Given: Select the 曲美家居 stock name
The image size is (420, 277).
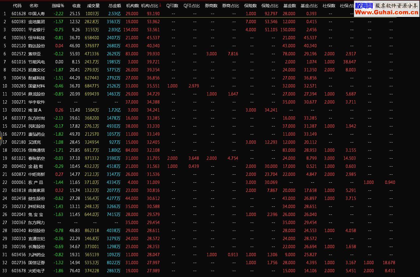Looking at the screenshot, I should click(37, 190).
